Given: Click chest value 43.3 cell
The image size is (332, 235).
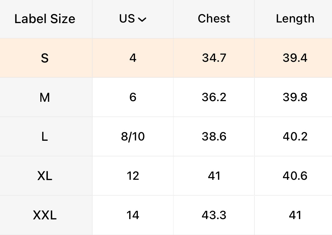Looking at the screenshot, I should point(214,215).
